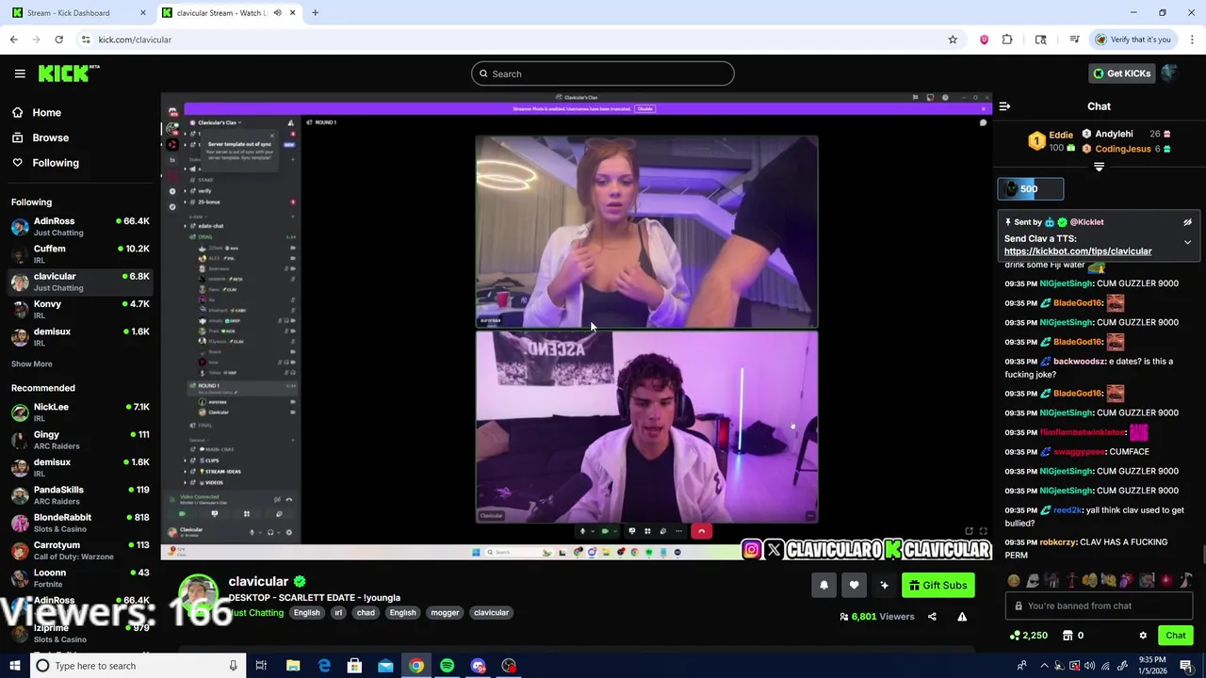Screen dimensions: 1206x678
Task: Select the mogger tag
Action: (445, 613)
